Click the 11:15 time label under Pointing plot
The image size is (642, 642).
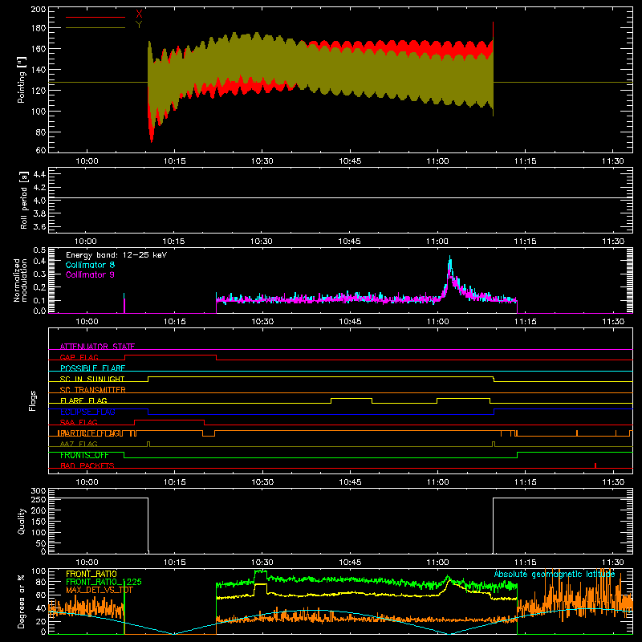click(x=526, y=161)
